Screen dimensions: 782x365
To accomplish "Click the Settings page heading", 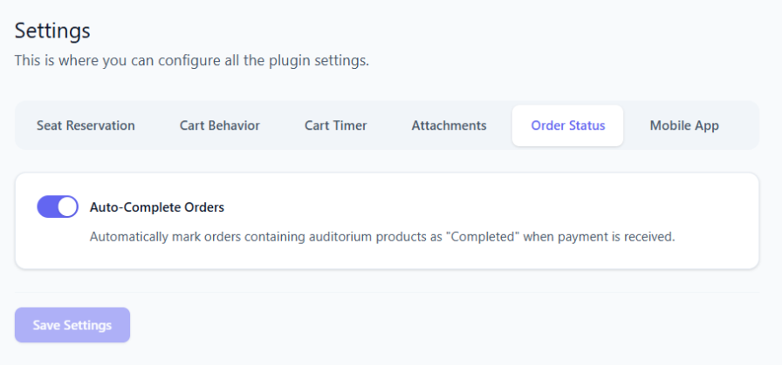I will coord(52,30).
